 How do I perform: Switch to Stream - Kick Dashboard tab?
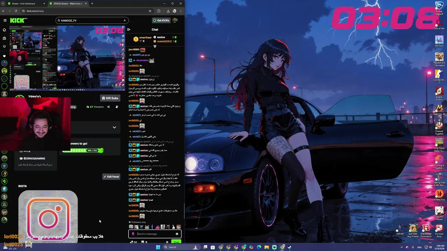tap(26, 3)
